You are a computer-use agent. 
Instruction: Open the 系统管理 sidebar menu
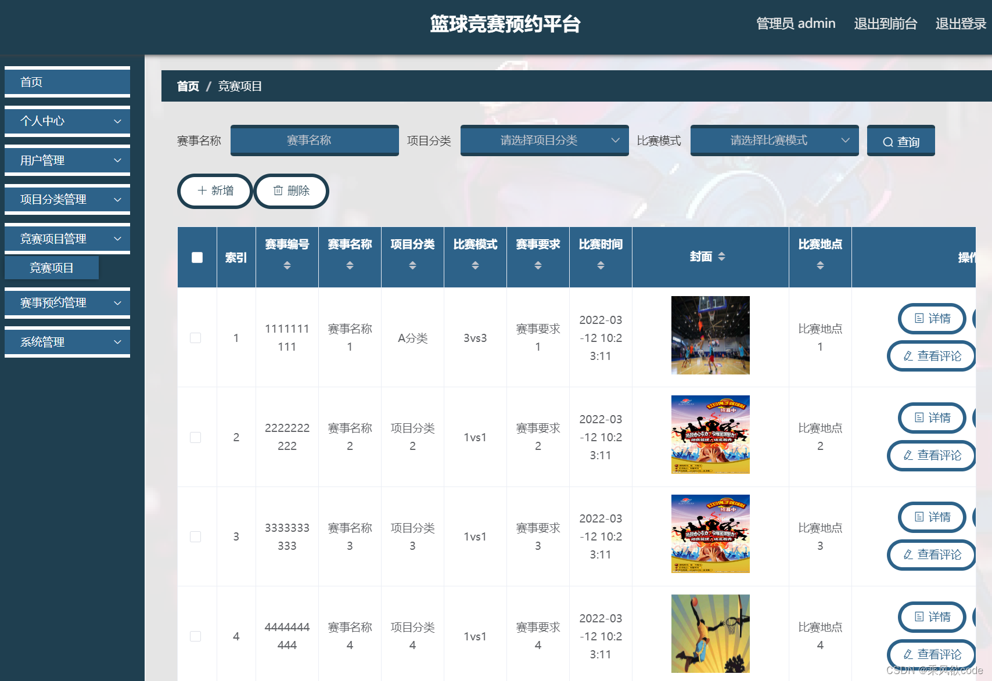coord(67,342)
